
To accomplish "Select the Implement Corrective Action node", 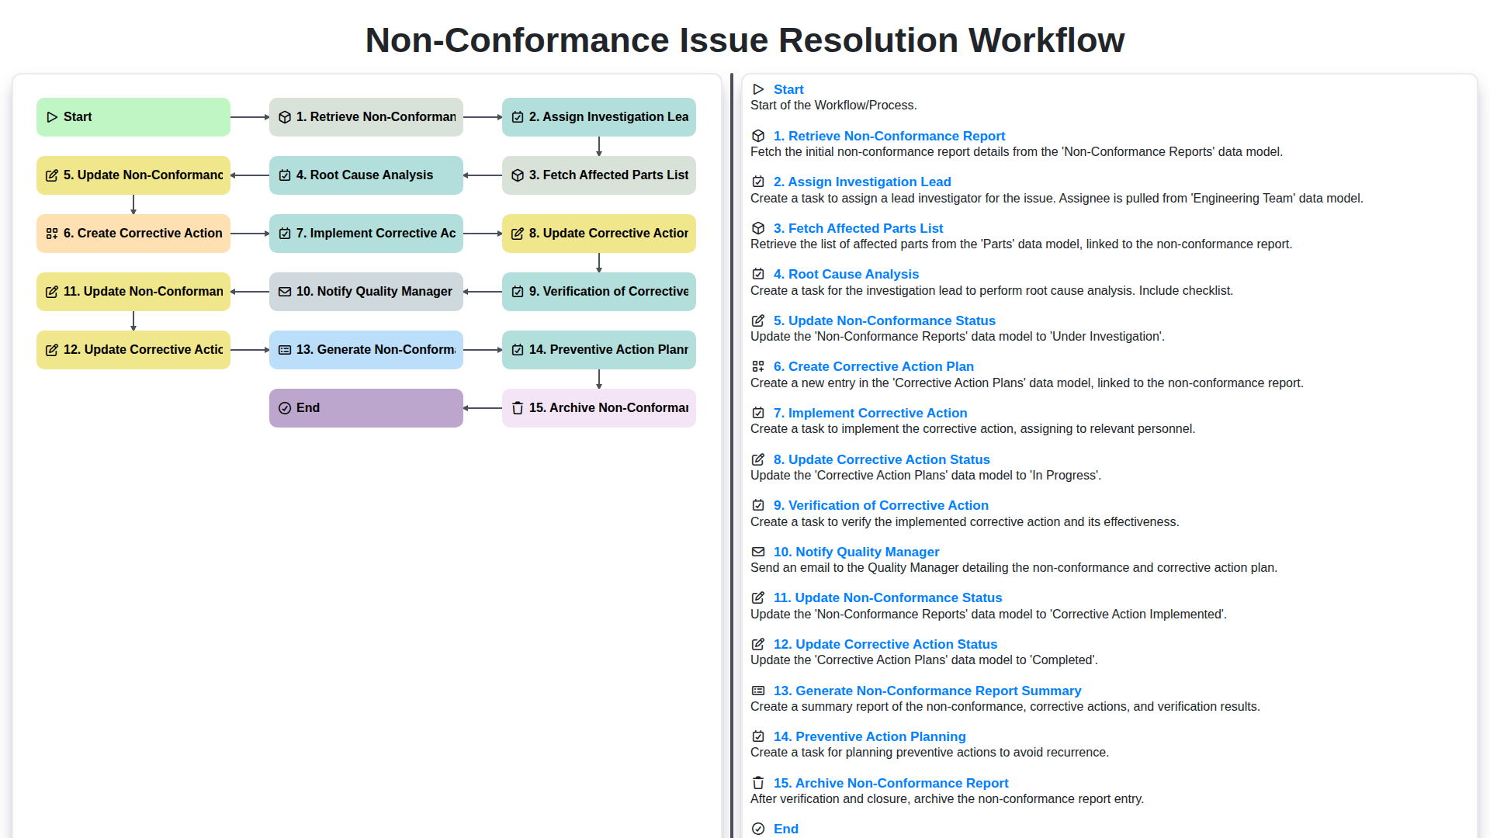I will [366, 233].
